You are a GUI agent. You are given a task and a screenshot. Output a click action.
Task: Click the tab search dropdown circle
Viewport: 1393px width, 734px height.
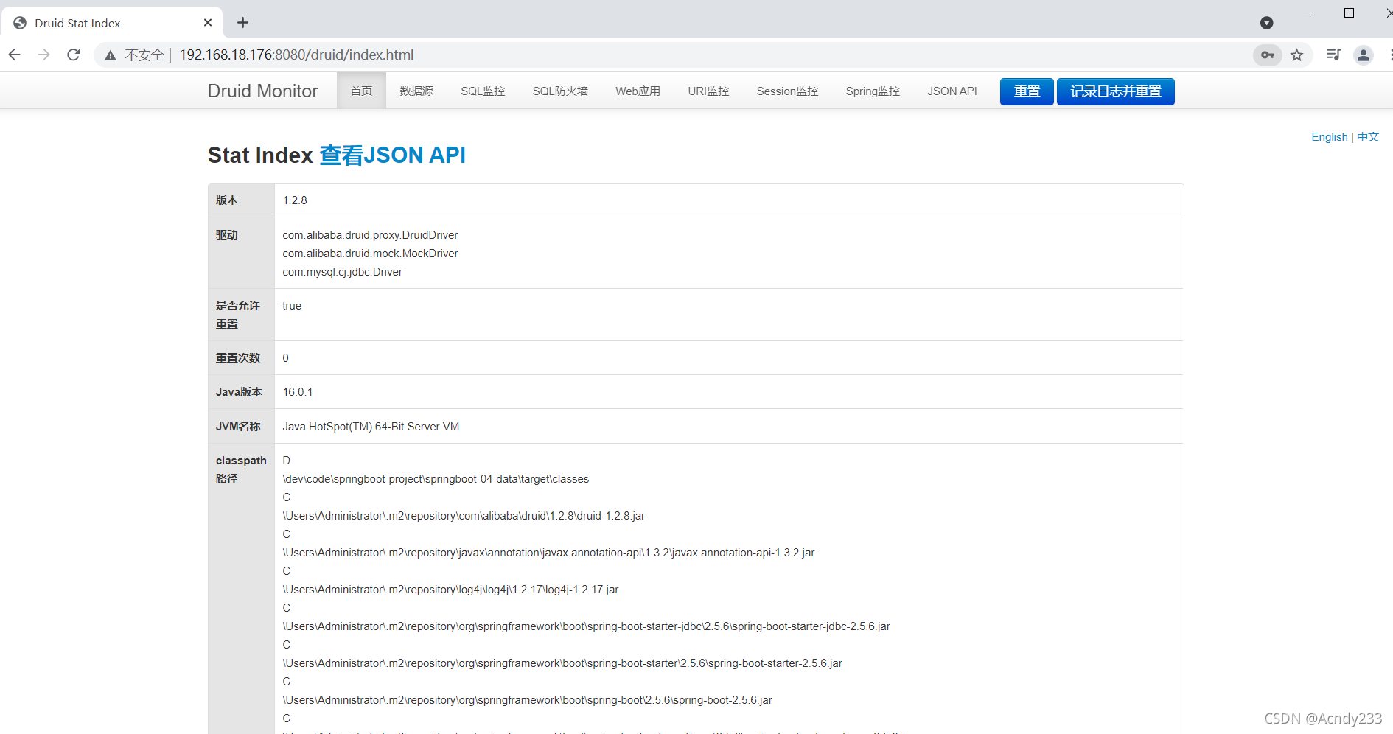pos(1266,23)
